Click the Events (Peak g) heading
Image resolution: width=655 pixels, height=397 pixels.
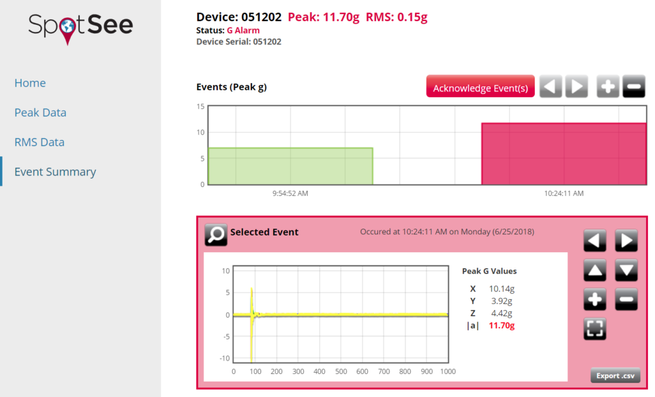click(232, 87)
